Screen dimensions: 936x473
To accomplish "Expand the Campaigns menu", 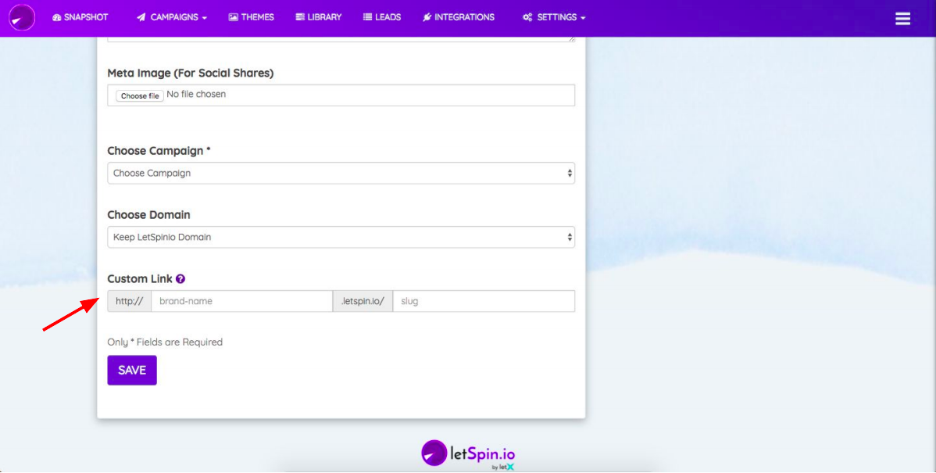I will tap(171, 17).
